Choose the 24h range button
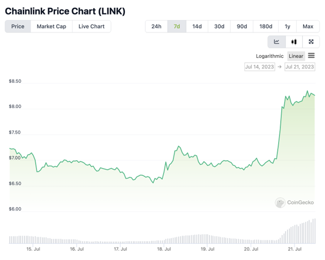Image resolution: width=325 pixels, height=260 pixels. coord(156,27)
